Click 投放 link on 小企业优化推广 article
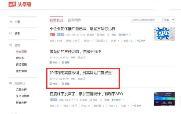The height and width of the screenshot is (114, 181). 114,35
